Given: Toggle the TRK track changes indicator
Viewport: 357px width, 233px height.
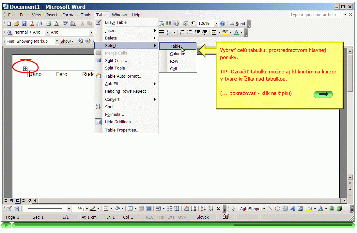Looking at the screenshot, I should pyautogui.click(x=160, y=217).
